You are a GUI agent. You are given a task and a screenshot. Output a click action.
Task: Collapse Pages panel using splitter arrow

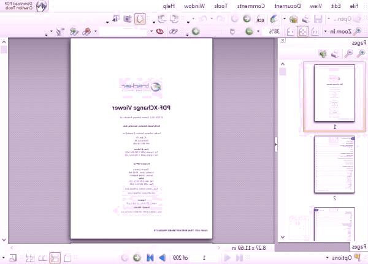tap(276, 145)
